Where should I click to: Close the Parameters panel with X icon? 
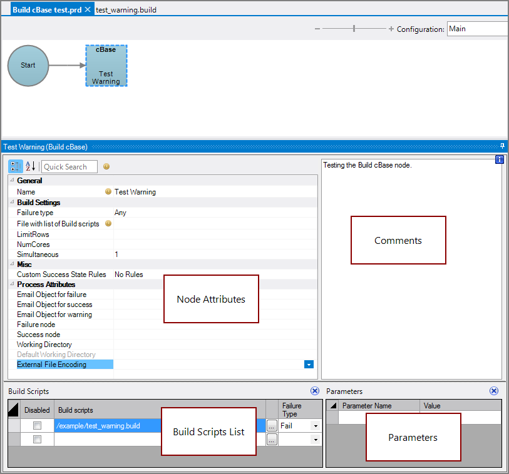[x=494, y=391]
